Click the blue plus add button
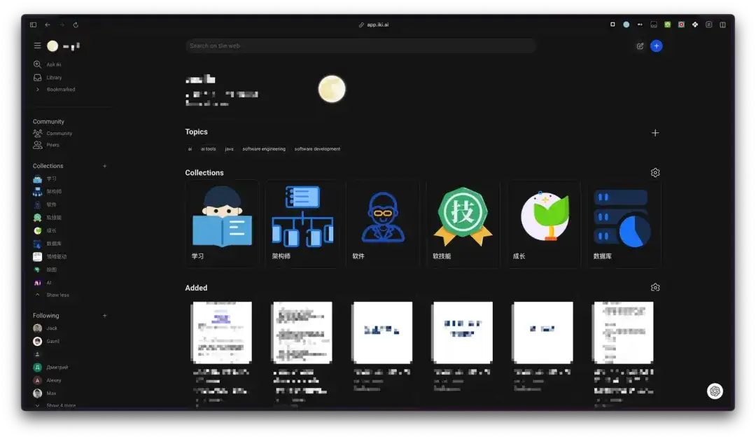Image resolution: width=756 pixels, height=439 pixels. point(656,46)
